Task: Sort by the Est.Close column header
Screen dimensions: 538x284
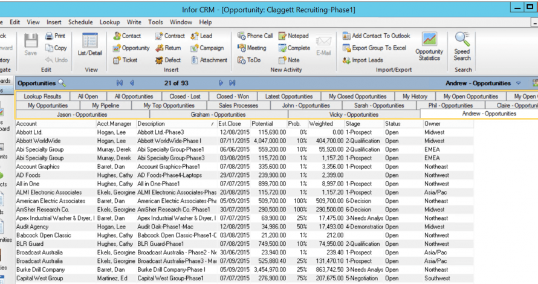Action: tap(234, 123)
